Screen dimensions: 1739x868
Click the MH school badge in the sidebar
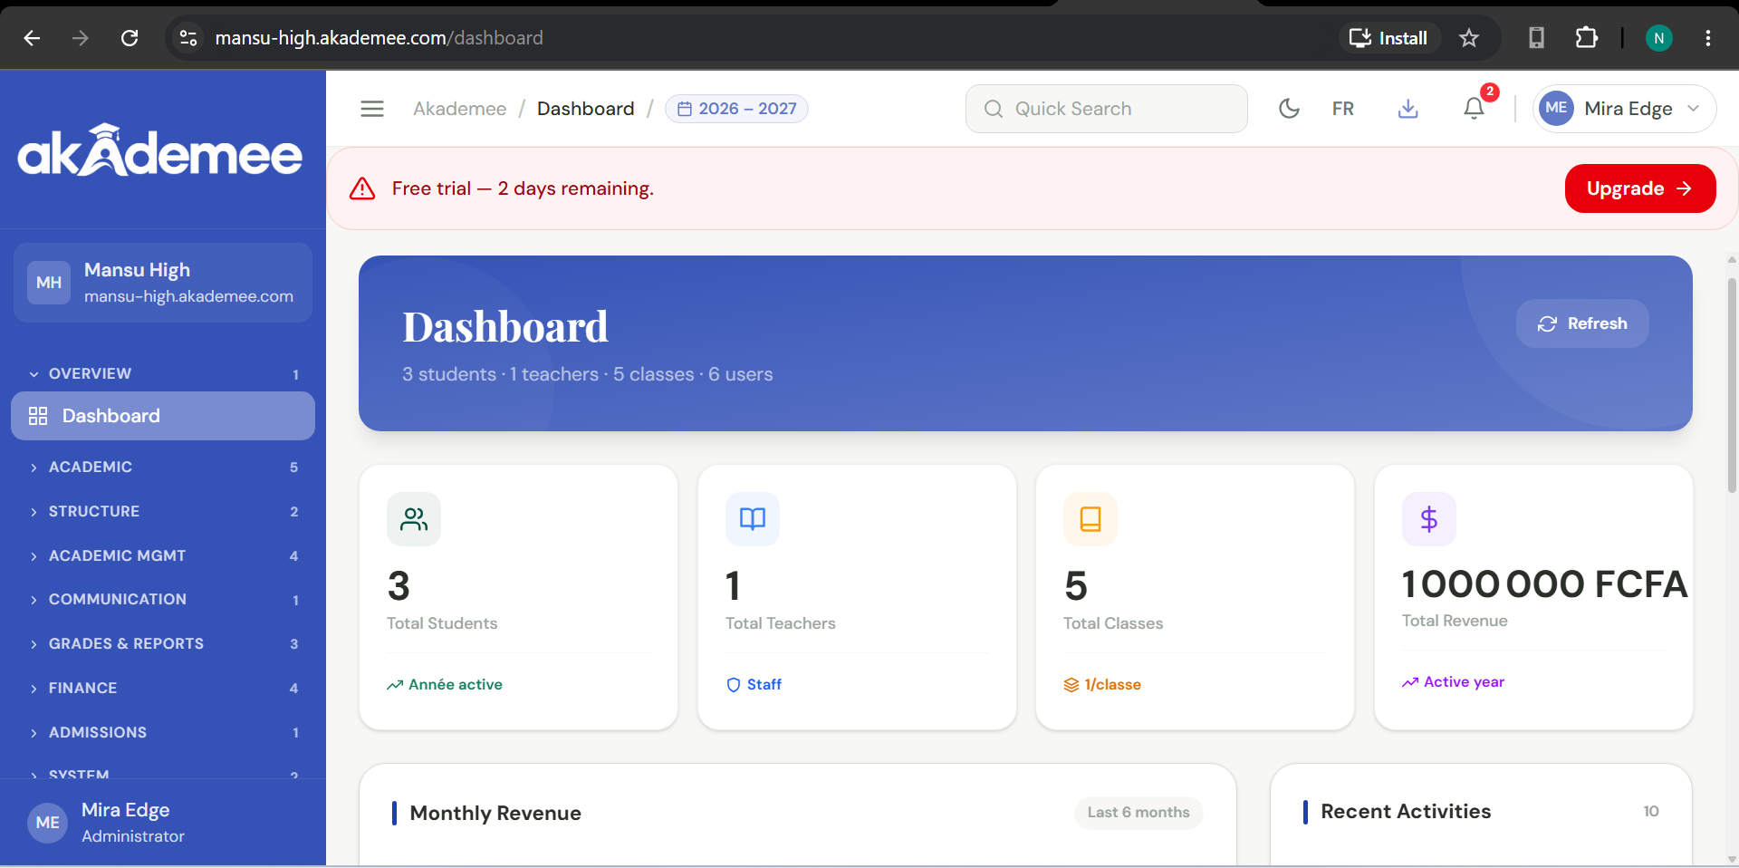coord(49,283)
